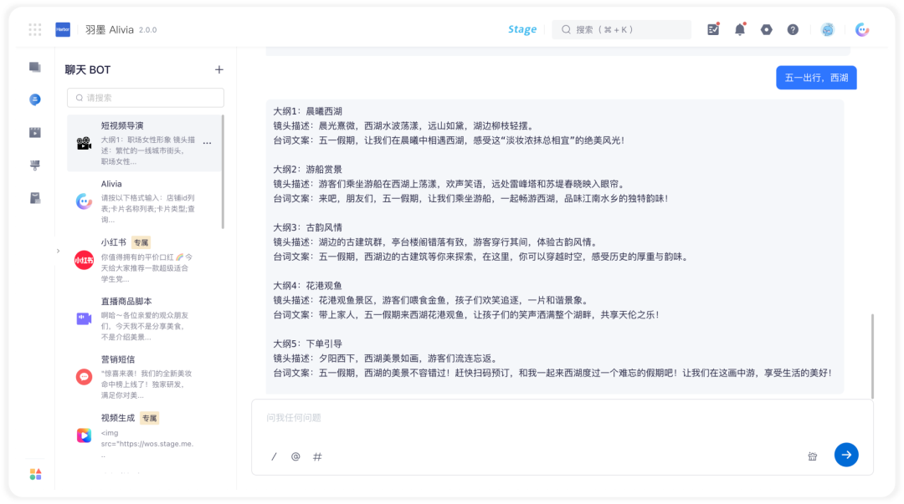Open the app grid launcher icon
This screenshot has height=504, width=904.
(35, 29)
